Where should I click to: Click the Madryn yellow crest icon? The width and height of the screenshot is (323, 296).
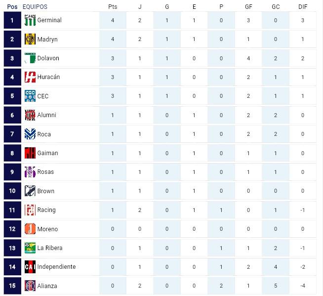click(x=30, y=39)
